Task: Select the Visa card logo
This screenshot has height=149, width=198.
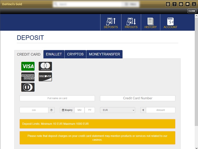Action: pyautogui.click(x=28, y=66)
